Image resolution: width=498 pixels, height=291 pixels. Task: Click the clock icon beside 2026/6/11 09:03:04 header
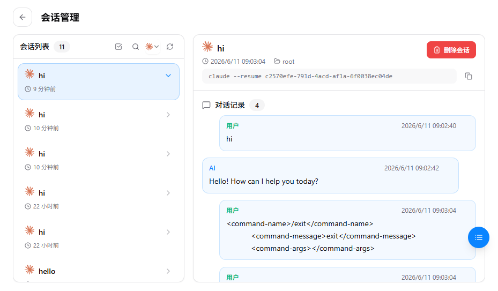[205, 61]
